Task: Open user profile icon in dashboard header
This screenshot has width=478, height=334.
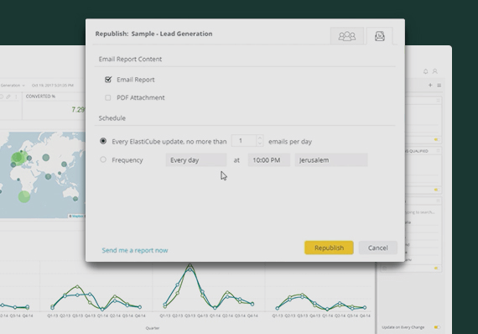Action: coord(435,71)
